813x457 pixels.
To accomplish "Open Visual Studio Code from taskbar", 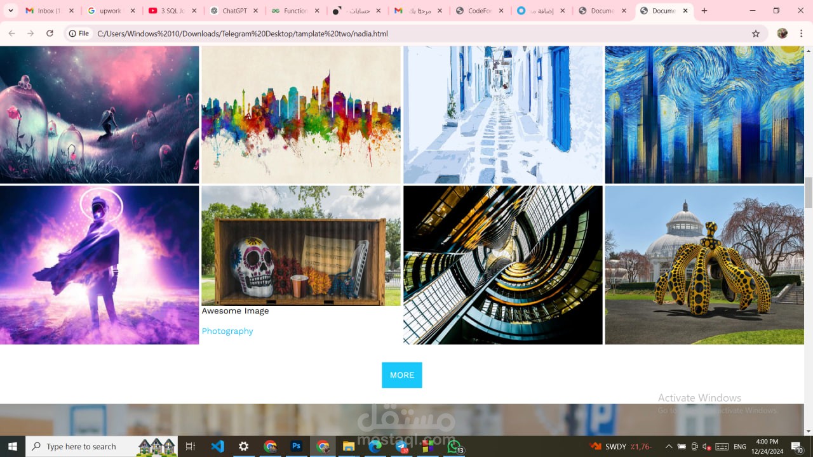I will 217,446.
